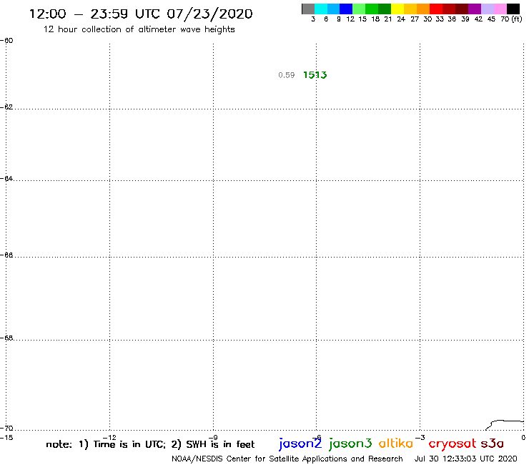
Task: Click the "12 hour collection of altimeter wave heights" subtitle
Action: pyautogui.click(x=139, y=29)
